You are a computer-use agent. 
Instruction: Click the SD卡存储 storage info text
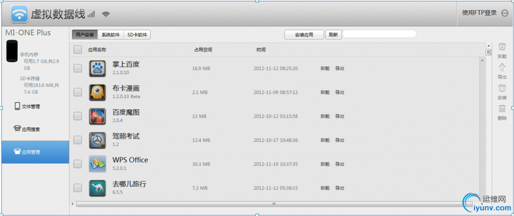(x=40, y=85)
